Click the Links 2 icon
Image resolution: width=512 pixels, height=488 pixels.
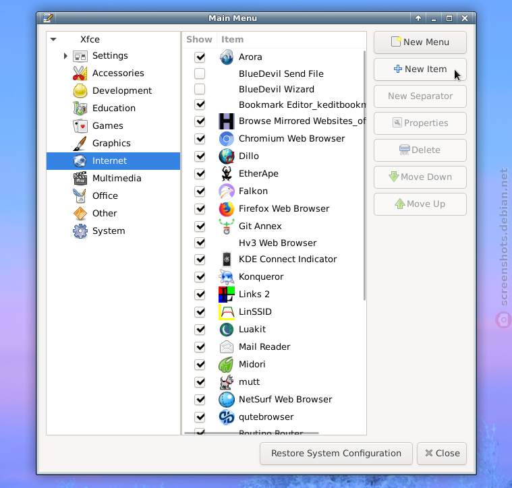(226, 295)
